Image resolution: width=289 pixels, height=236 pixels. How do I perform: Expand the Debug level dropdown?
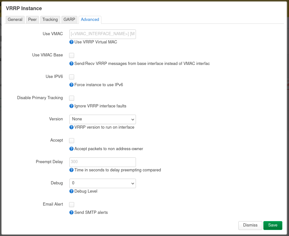point(102,183)
